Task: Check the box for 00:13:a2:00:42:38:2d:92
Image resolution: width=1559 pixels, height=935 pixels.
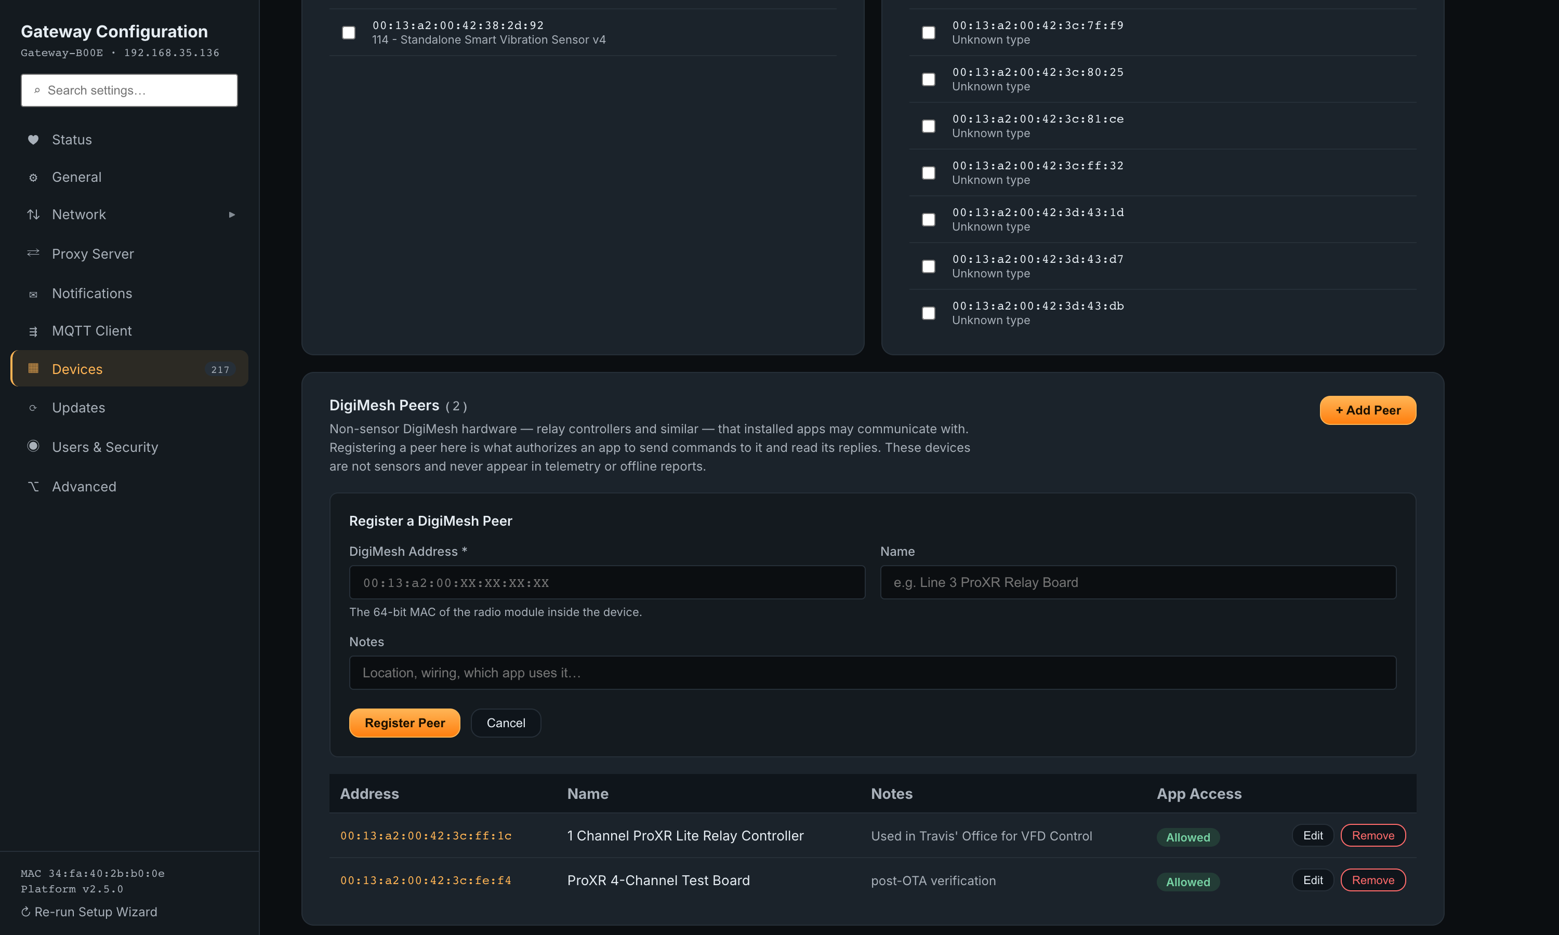Action: point(349,32)
